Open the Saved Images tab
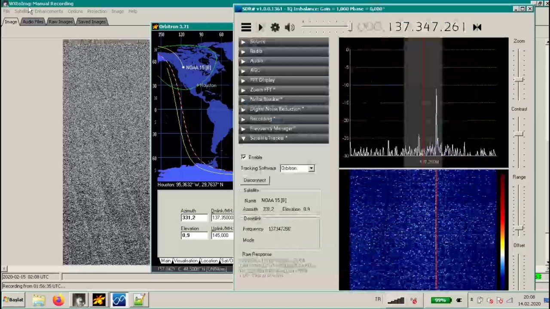The image size is (550, 309). (92, 22)
